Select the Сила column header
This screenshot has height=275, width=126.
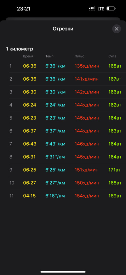[112, 56]
